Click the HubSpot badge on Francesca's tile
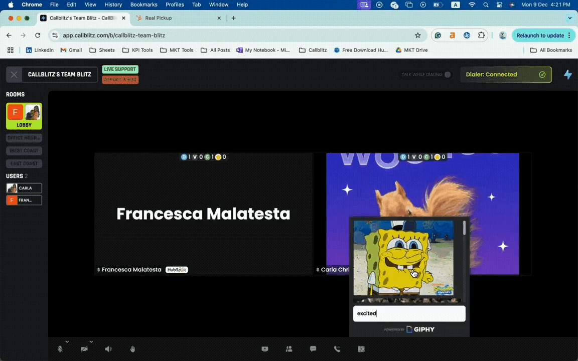 coord(177,270)
